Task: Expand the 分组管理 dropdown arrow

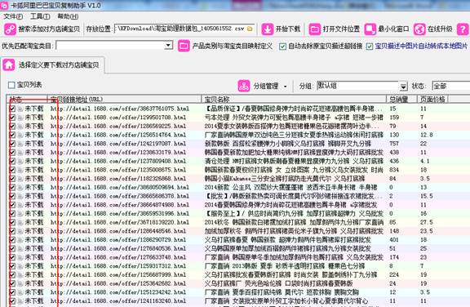Action: 285,87
